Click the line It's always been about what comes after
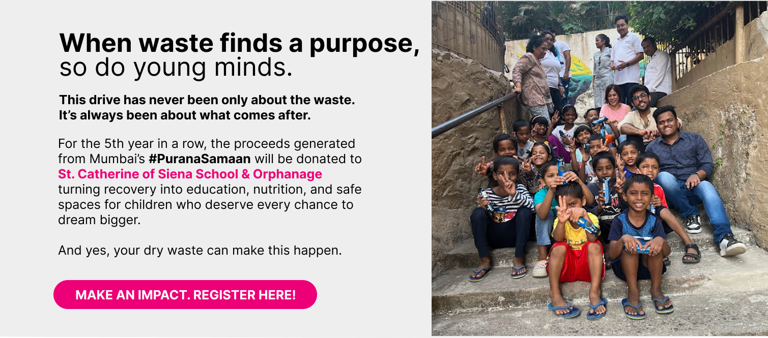This screenshot has height=338, width=768. tap(185, 115)
